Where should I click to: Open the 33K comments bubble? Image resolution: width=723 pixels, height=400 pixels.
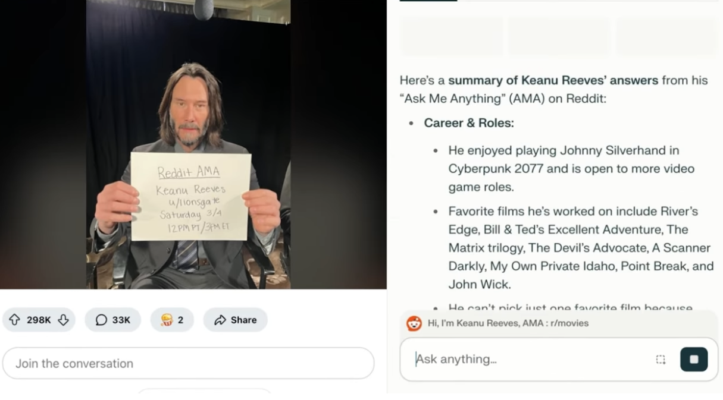point(113,320)
